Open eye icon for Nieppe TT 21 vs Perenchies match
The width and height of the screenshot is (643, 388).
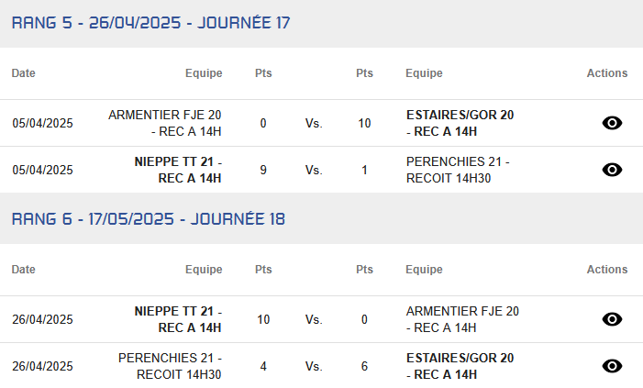click(612, 170)
